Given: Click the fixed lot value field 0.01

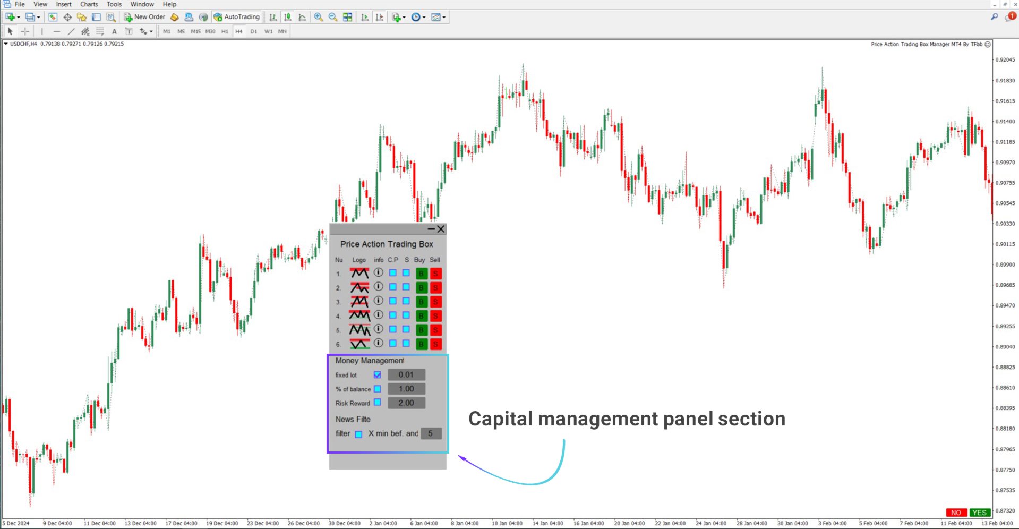Looking at the screenshot, I should [x=406, y=374].
